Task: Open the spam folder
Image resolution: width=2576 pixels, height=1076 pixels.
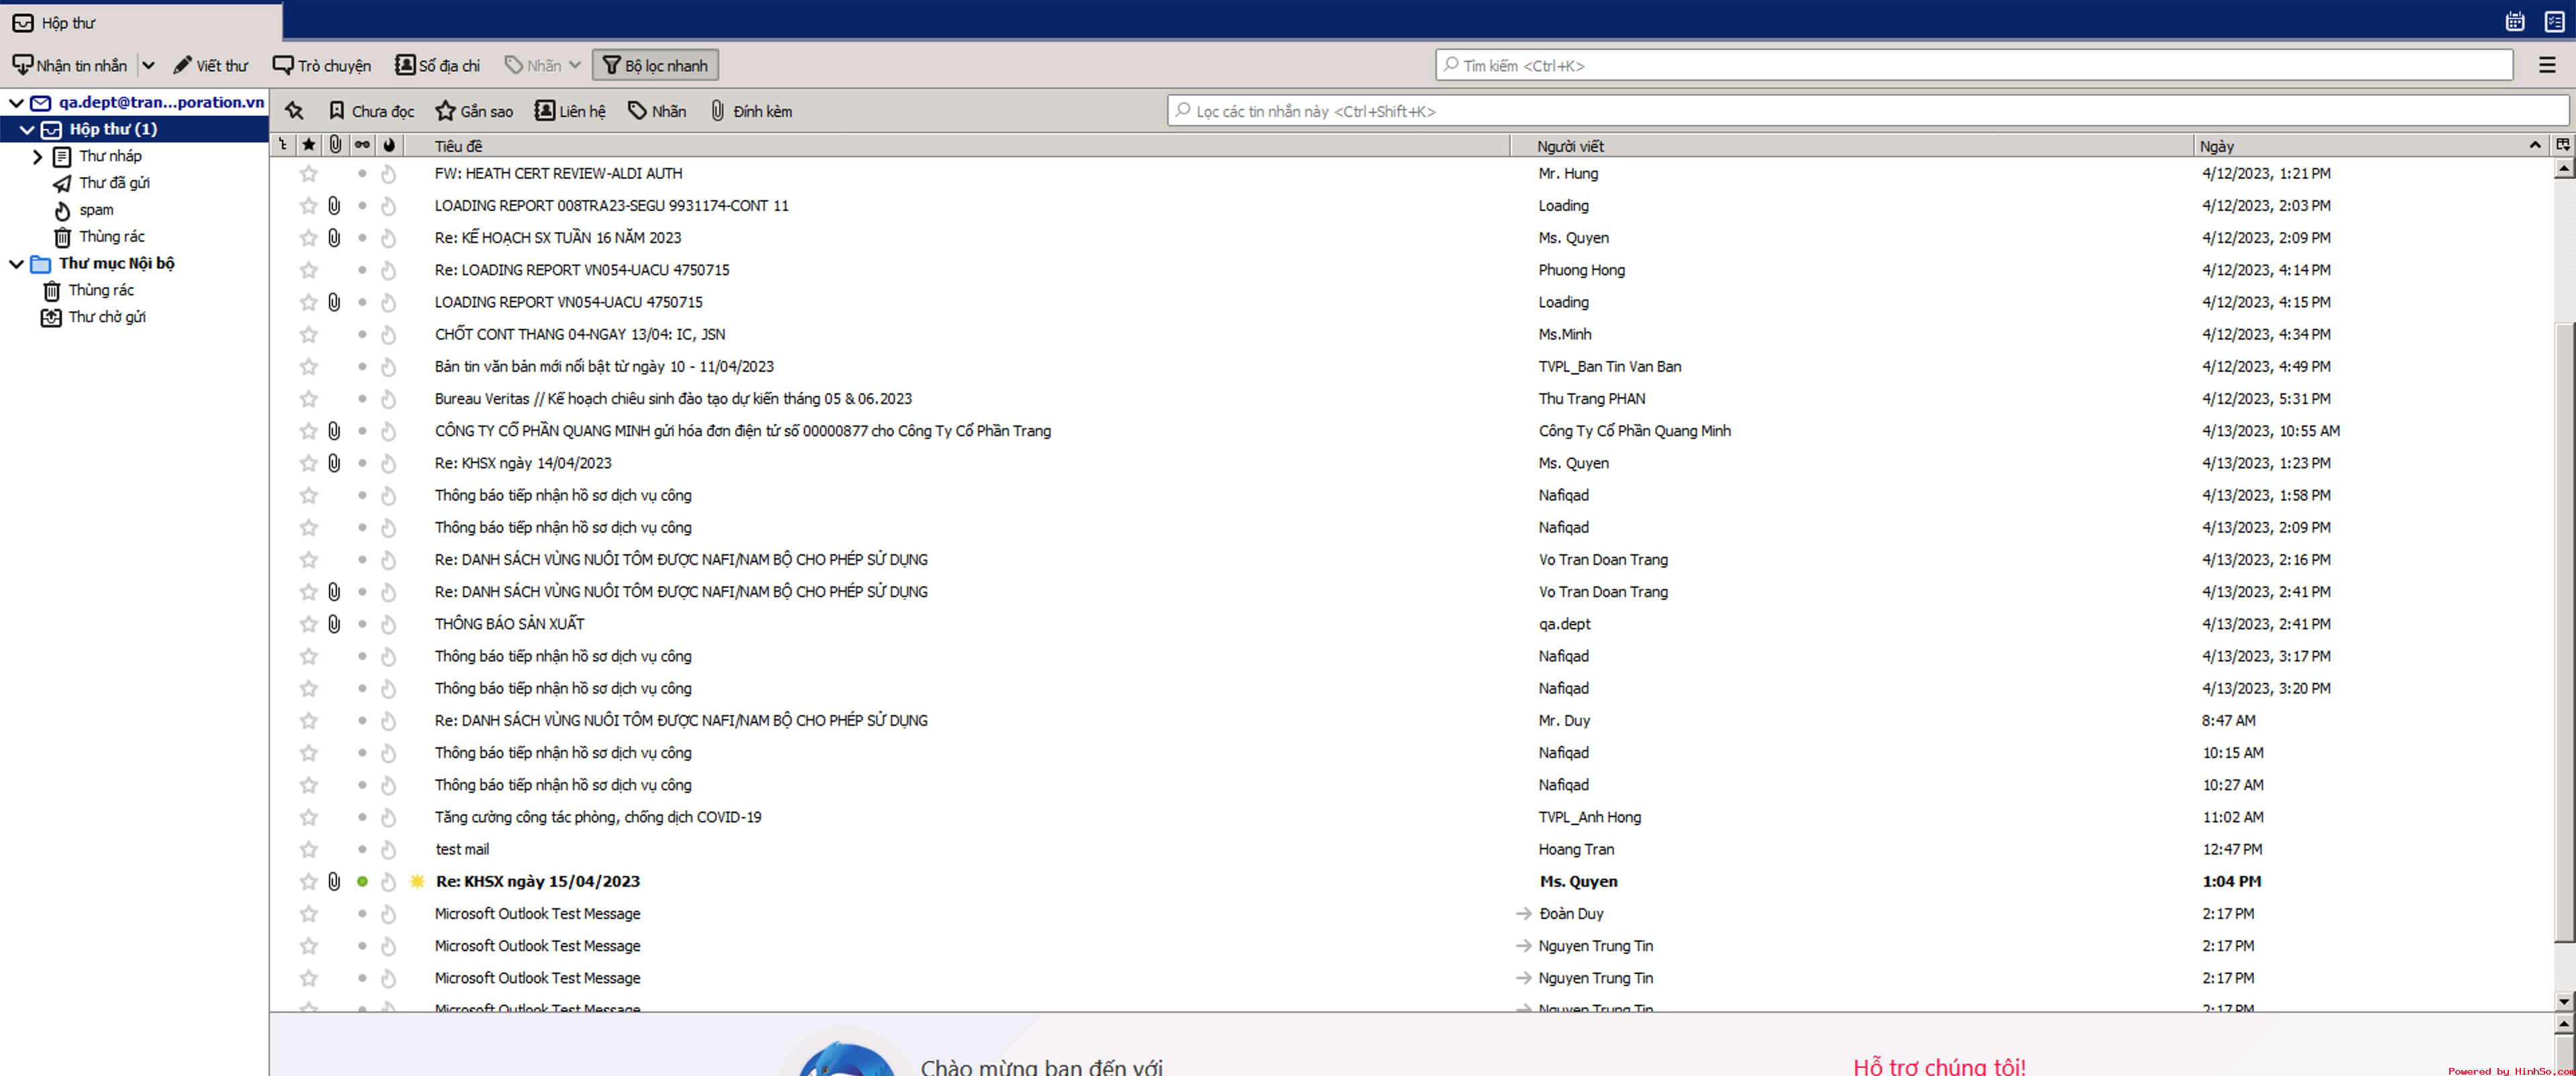Action: 96,210
